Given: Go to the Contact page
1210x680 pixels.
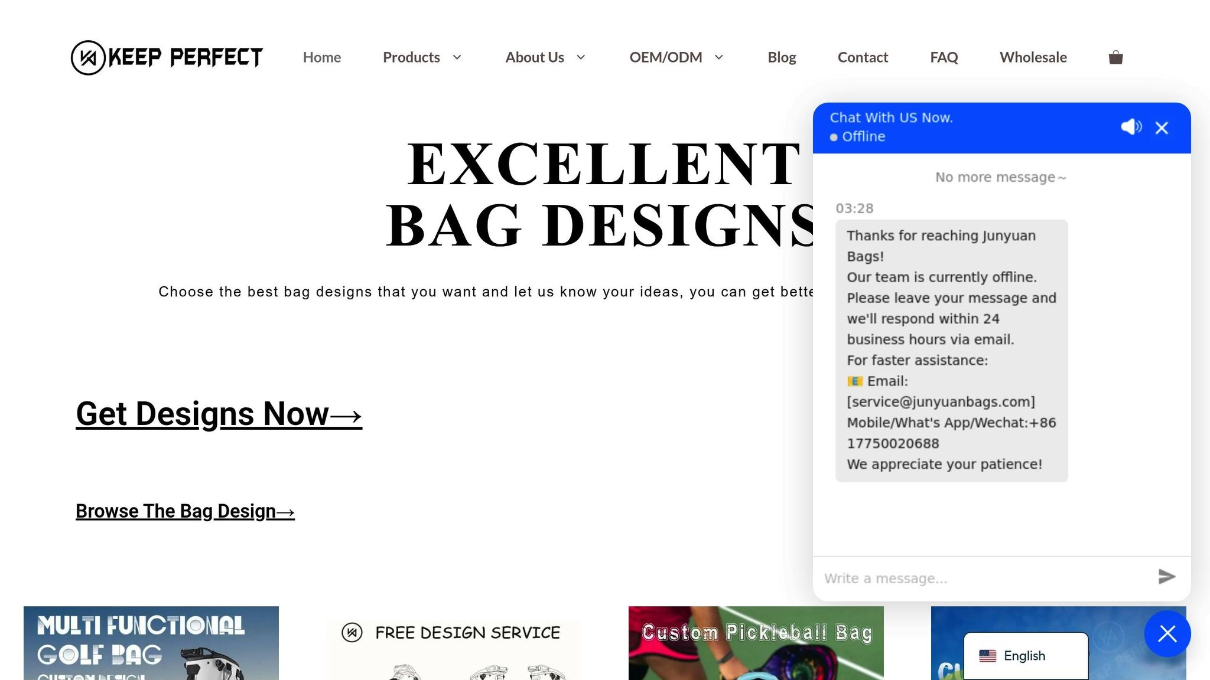Looking at the screenshot, I should (x=863, y=57).
